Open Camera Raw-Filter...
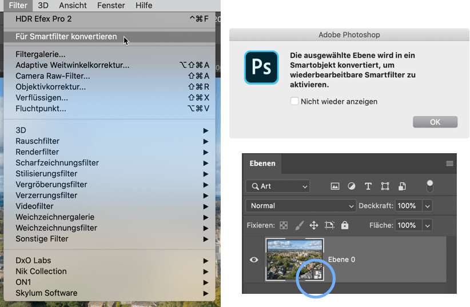The width and height of the screenshot is (470, 307). click(x=109, y=76)
